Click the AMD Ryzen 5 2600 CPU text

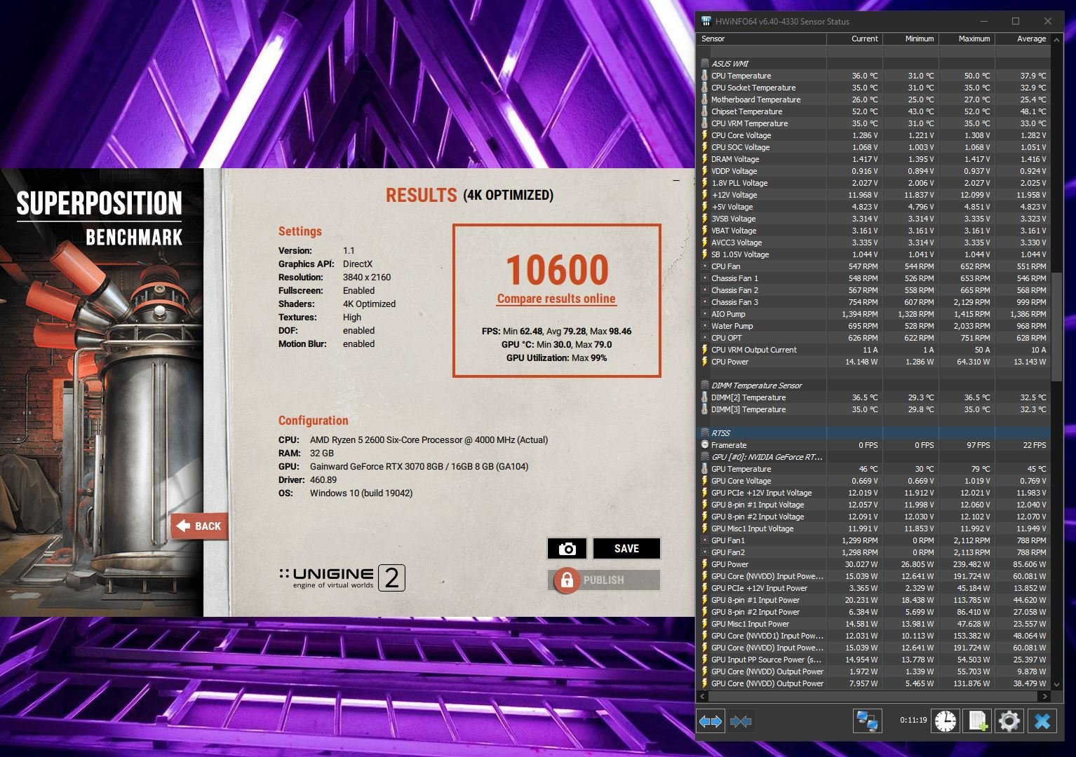click(x=429, y=440)
